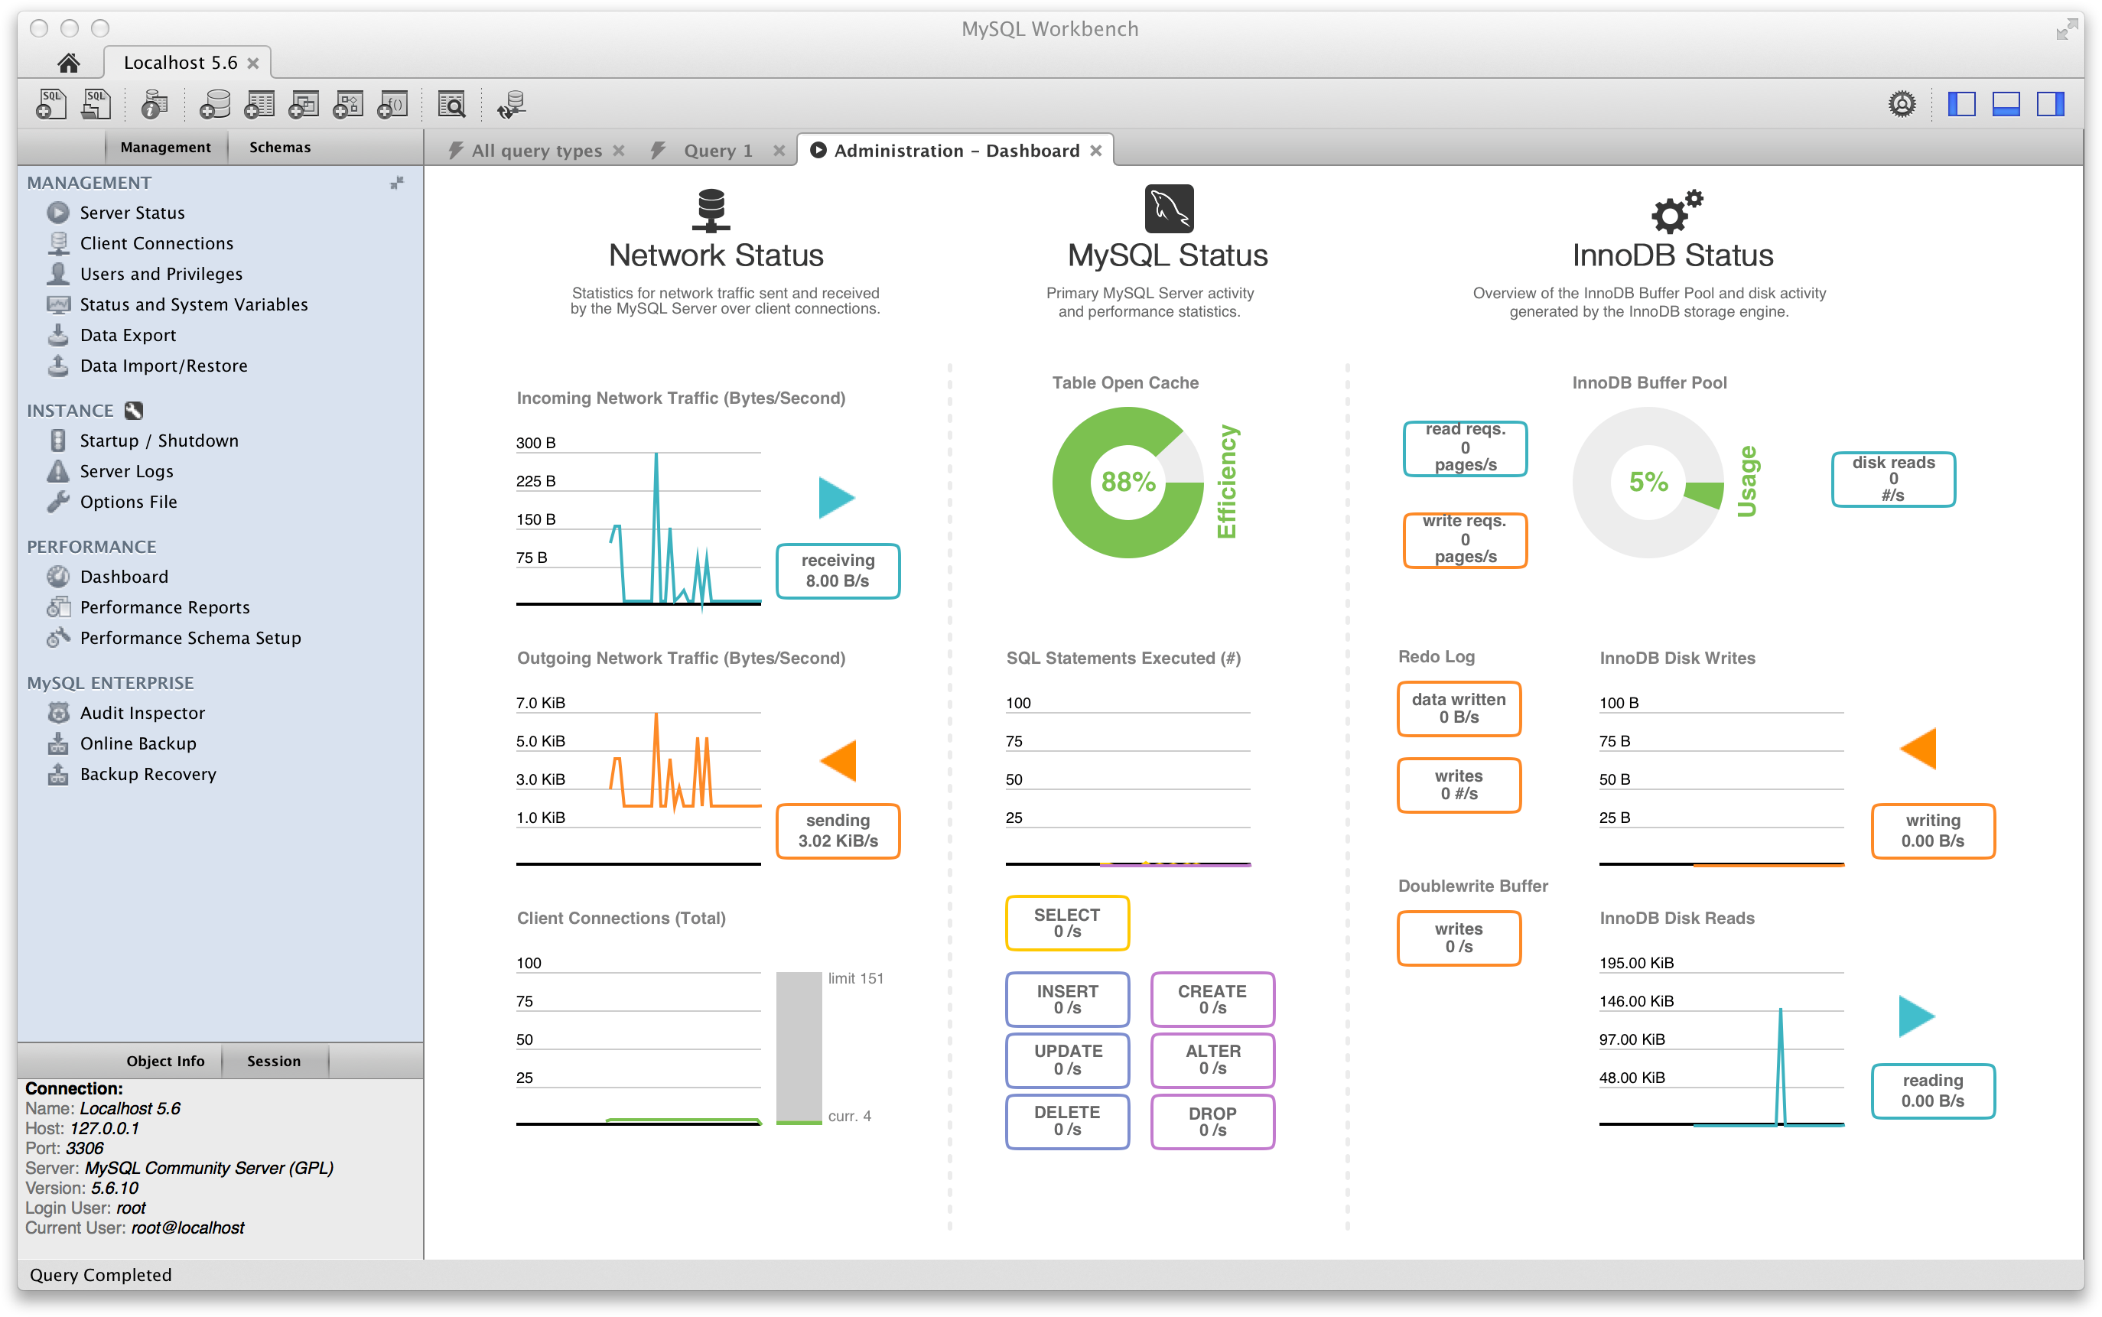Screen dimensions: 2102x1317
Task: Click the Session tab at bottom panel
Action: [273, 1061]
